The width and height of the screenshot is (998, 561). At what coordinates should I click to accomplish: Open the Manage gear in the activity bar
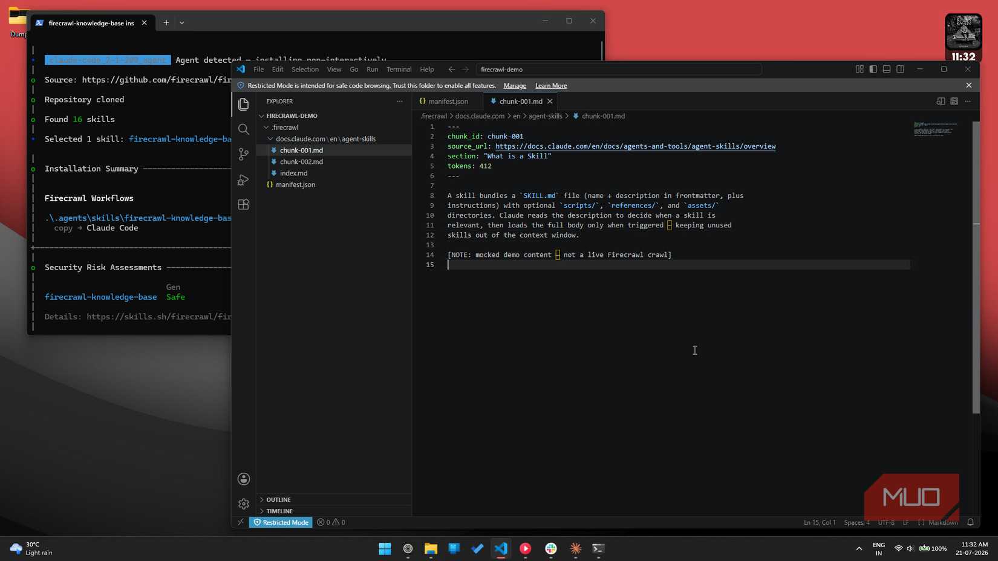[244, 504]
